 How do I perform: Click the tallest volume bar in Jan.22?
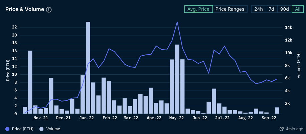[88, 68]
